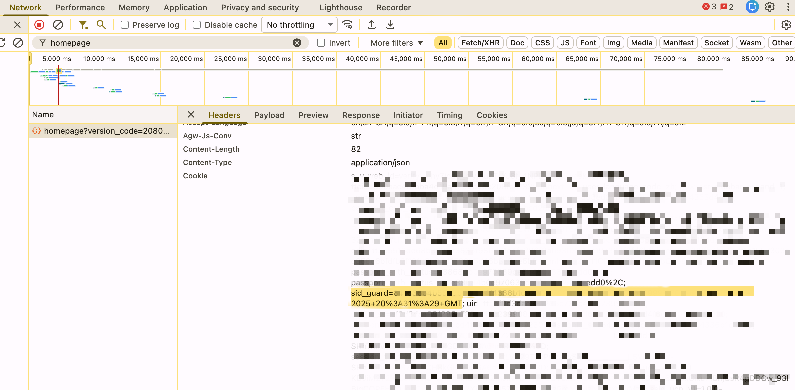This screenshot has height=390, width=795.
Task: Switch to the Payload tab
Action: [x=269, y=115]
